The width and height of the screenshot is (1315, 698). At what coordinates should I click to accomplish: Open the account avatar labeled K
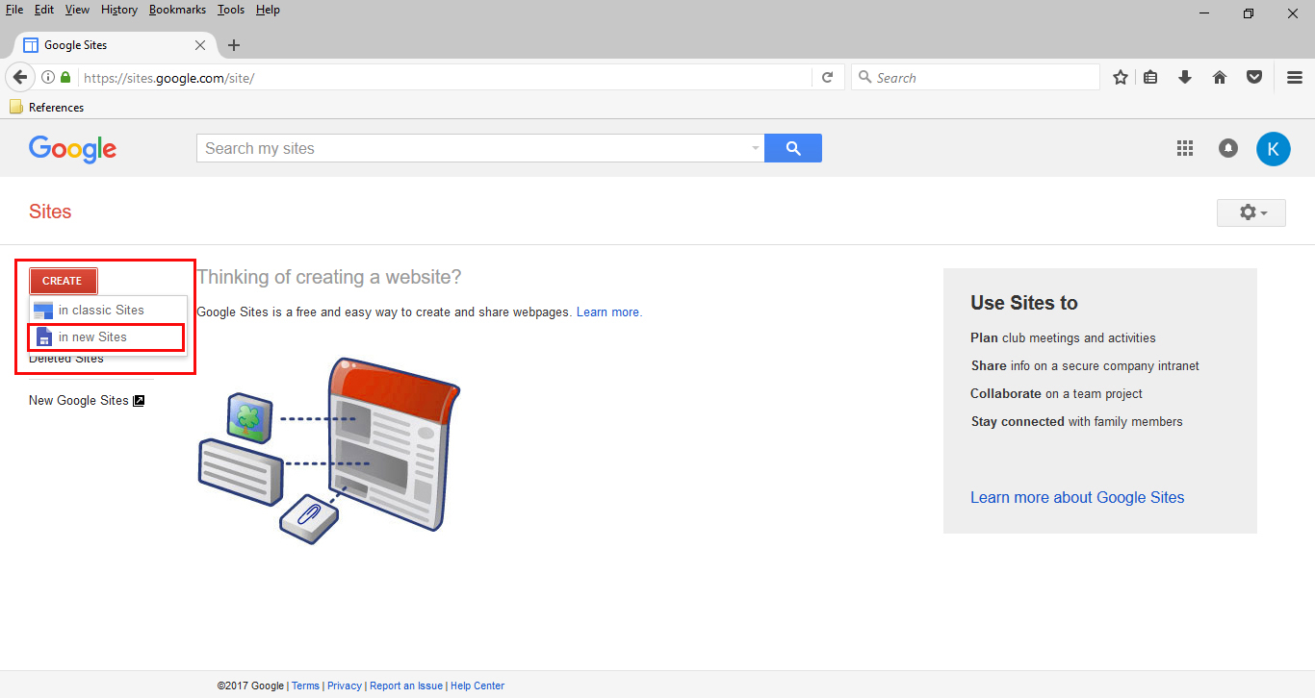point(1273,149)
